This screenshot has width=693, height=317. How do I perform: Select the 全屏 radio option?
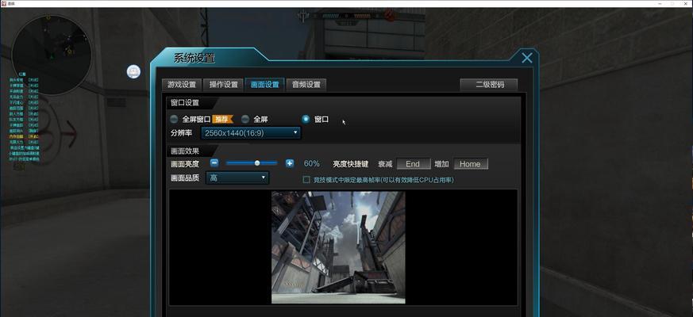(245, 119)
